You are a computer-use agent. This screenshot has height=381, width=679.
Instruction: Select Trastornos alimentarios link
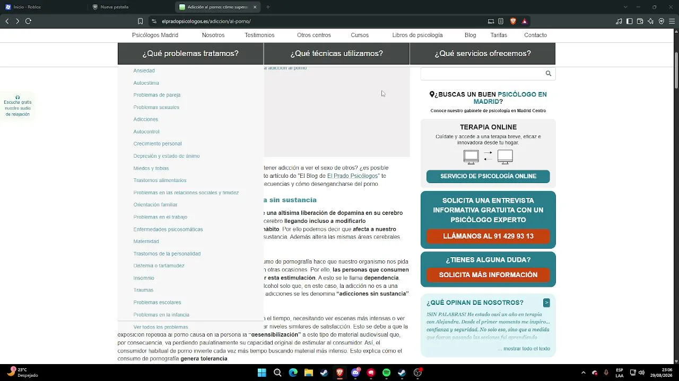pos(160,180)
